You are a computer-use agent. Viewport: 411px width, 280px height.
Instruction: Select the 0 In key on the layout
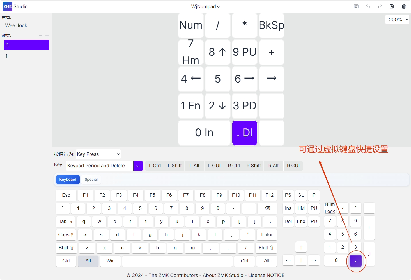(204, 133)
